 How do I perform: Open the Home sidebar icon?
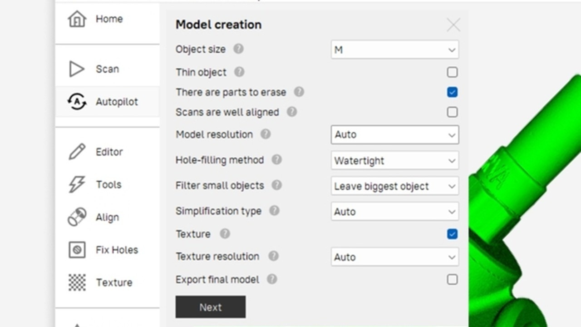(x=77, y=19)
